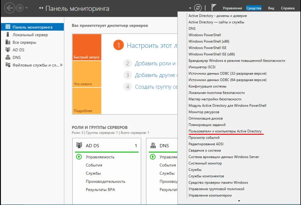301x205 pixels.
Task: Select Windows PowerShell (x86) entry
Action: [x=209, y=41]
